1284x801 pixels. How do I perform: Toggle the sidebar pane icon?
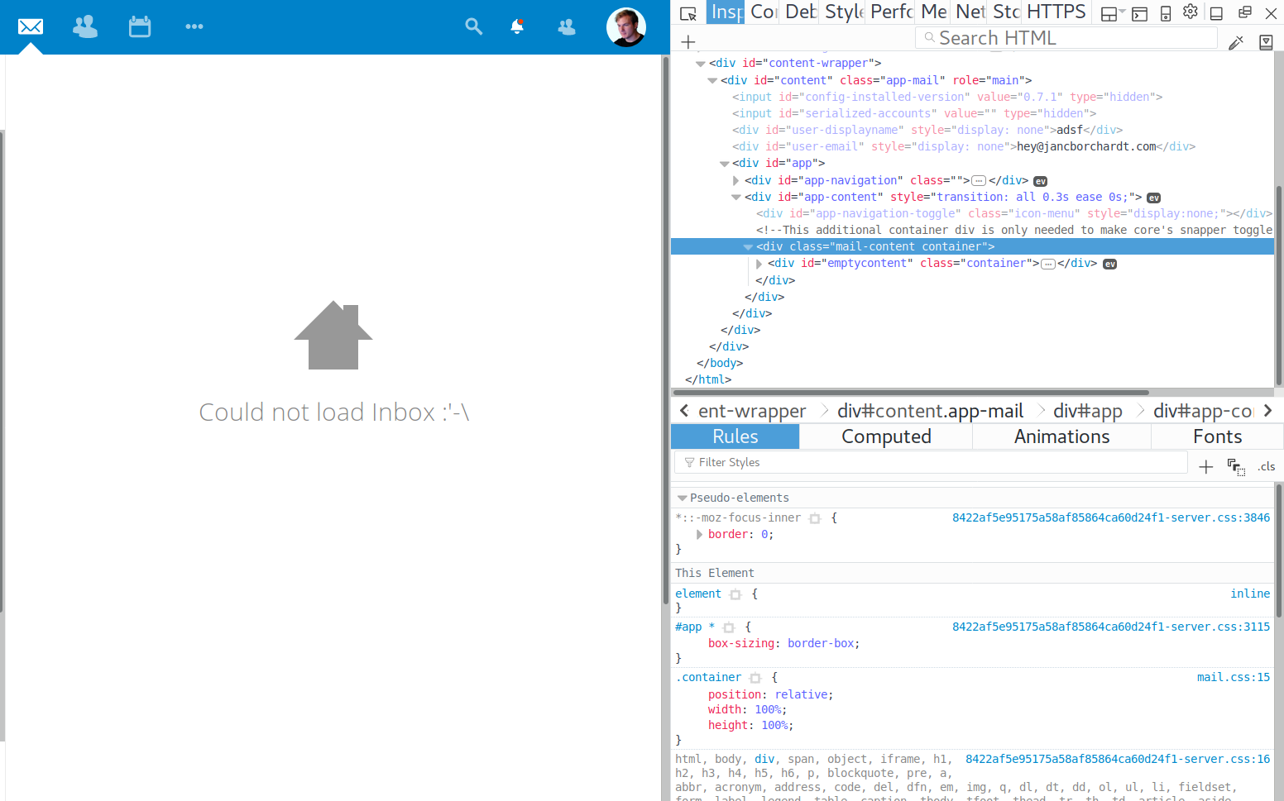pyautogui.click(x=1266, y=42)
